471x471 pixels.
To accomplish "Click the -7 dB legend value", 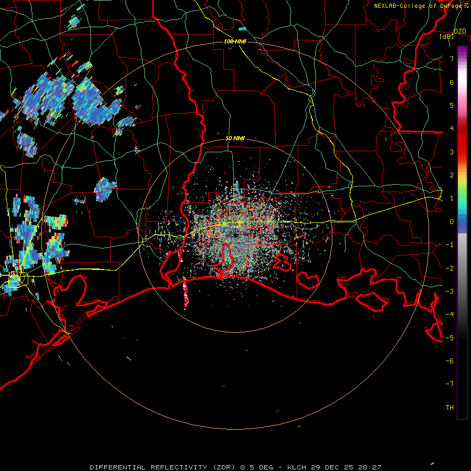I will click(450, 384).
